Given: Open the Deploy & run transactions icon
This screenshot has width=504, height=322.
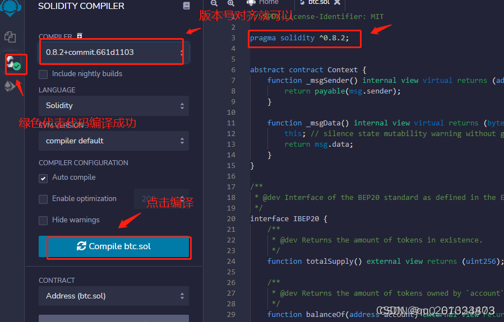Looking at the screenshot, I should (10, 86).
